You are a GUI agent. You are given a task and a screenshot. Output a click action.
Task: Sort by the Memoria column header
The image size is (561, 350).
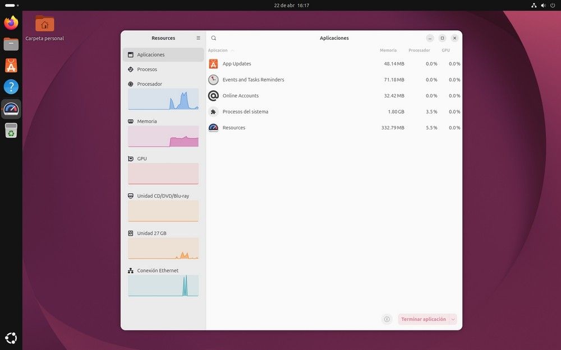388,50
